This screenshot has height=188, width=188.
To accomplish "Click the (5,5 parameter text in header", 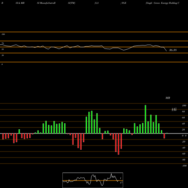I will click(97, 3).
